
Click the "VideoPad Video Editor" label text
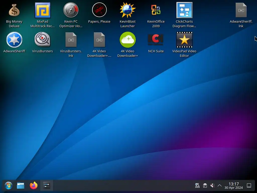coord(184,53)
